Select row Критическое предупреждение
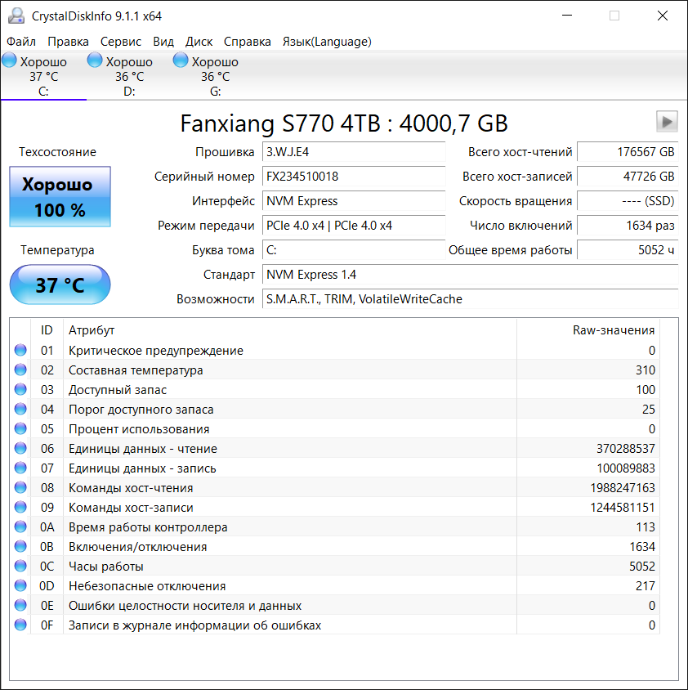This screenshot has width=688, height=690. click(x=335, y=351)
